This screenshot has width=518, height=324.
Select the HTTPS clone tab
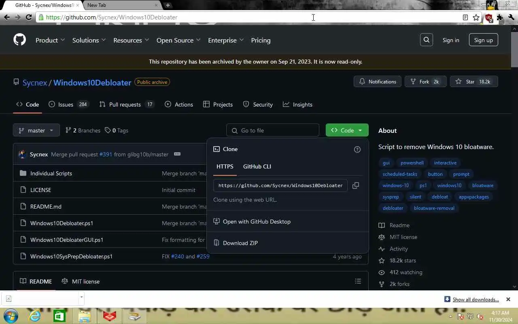(225, 166)
